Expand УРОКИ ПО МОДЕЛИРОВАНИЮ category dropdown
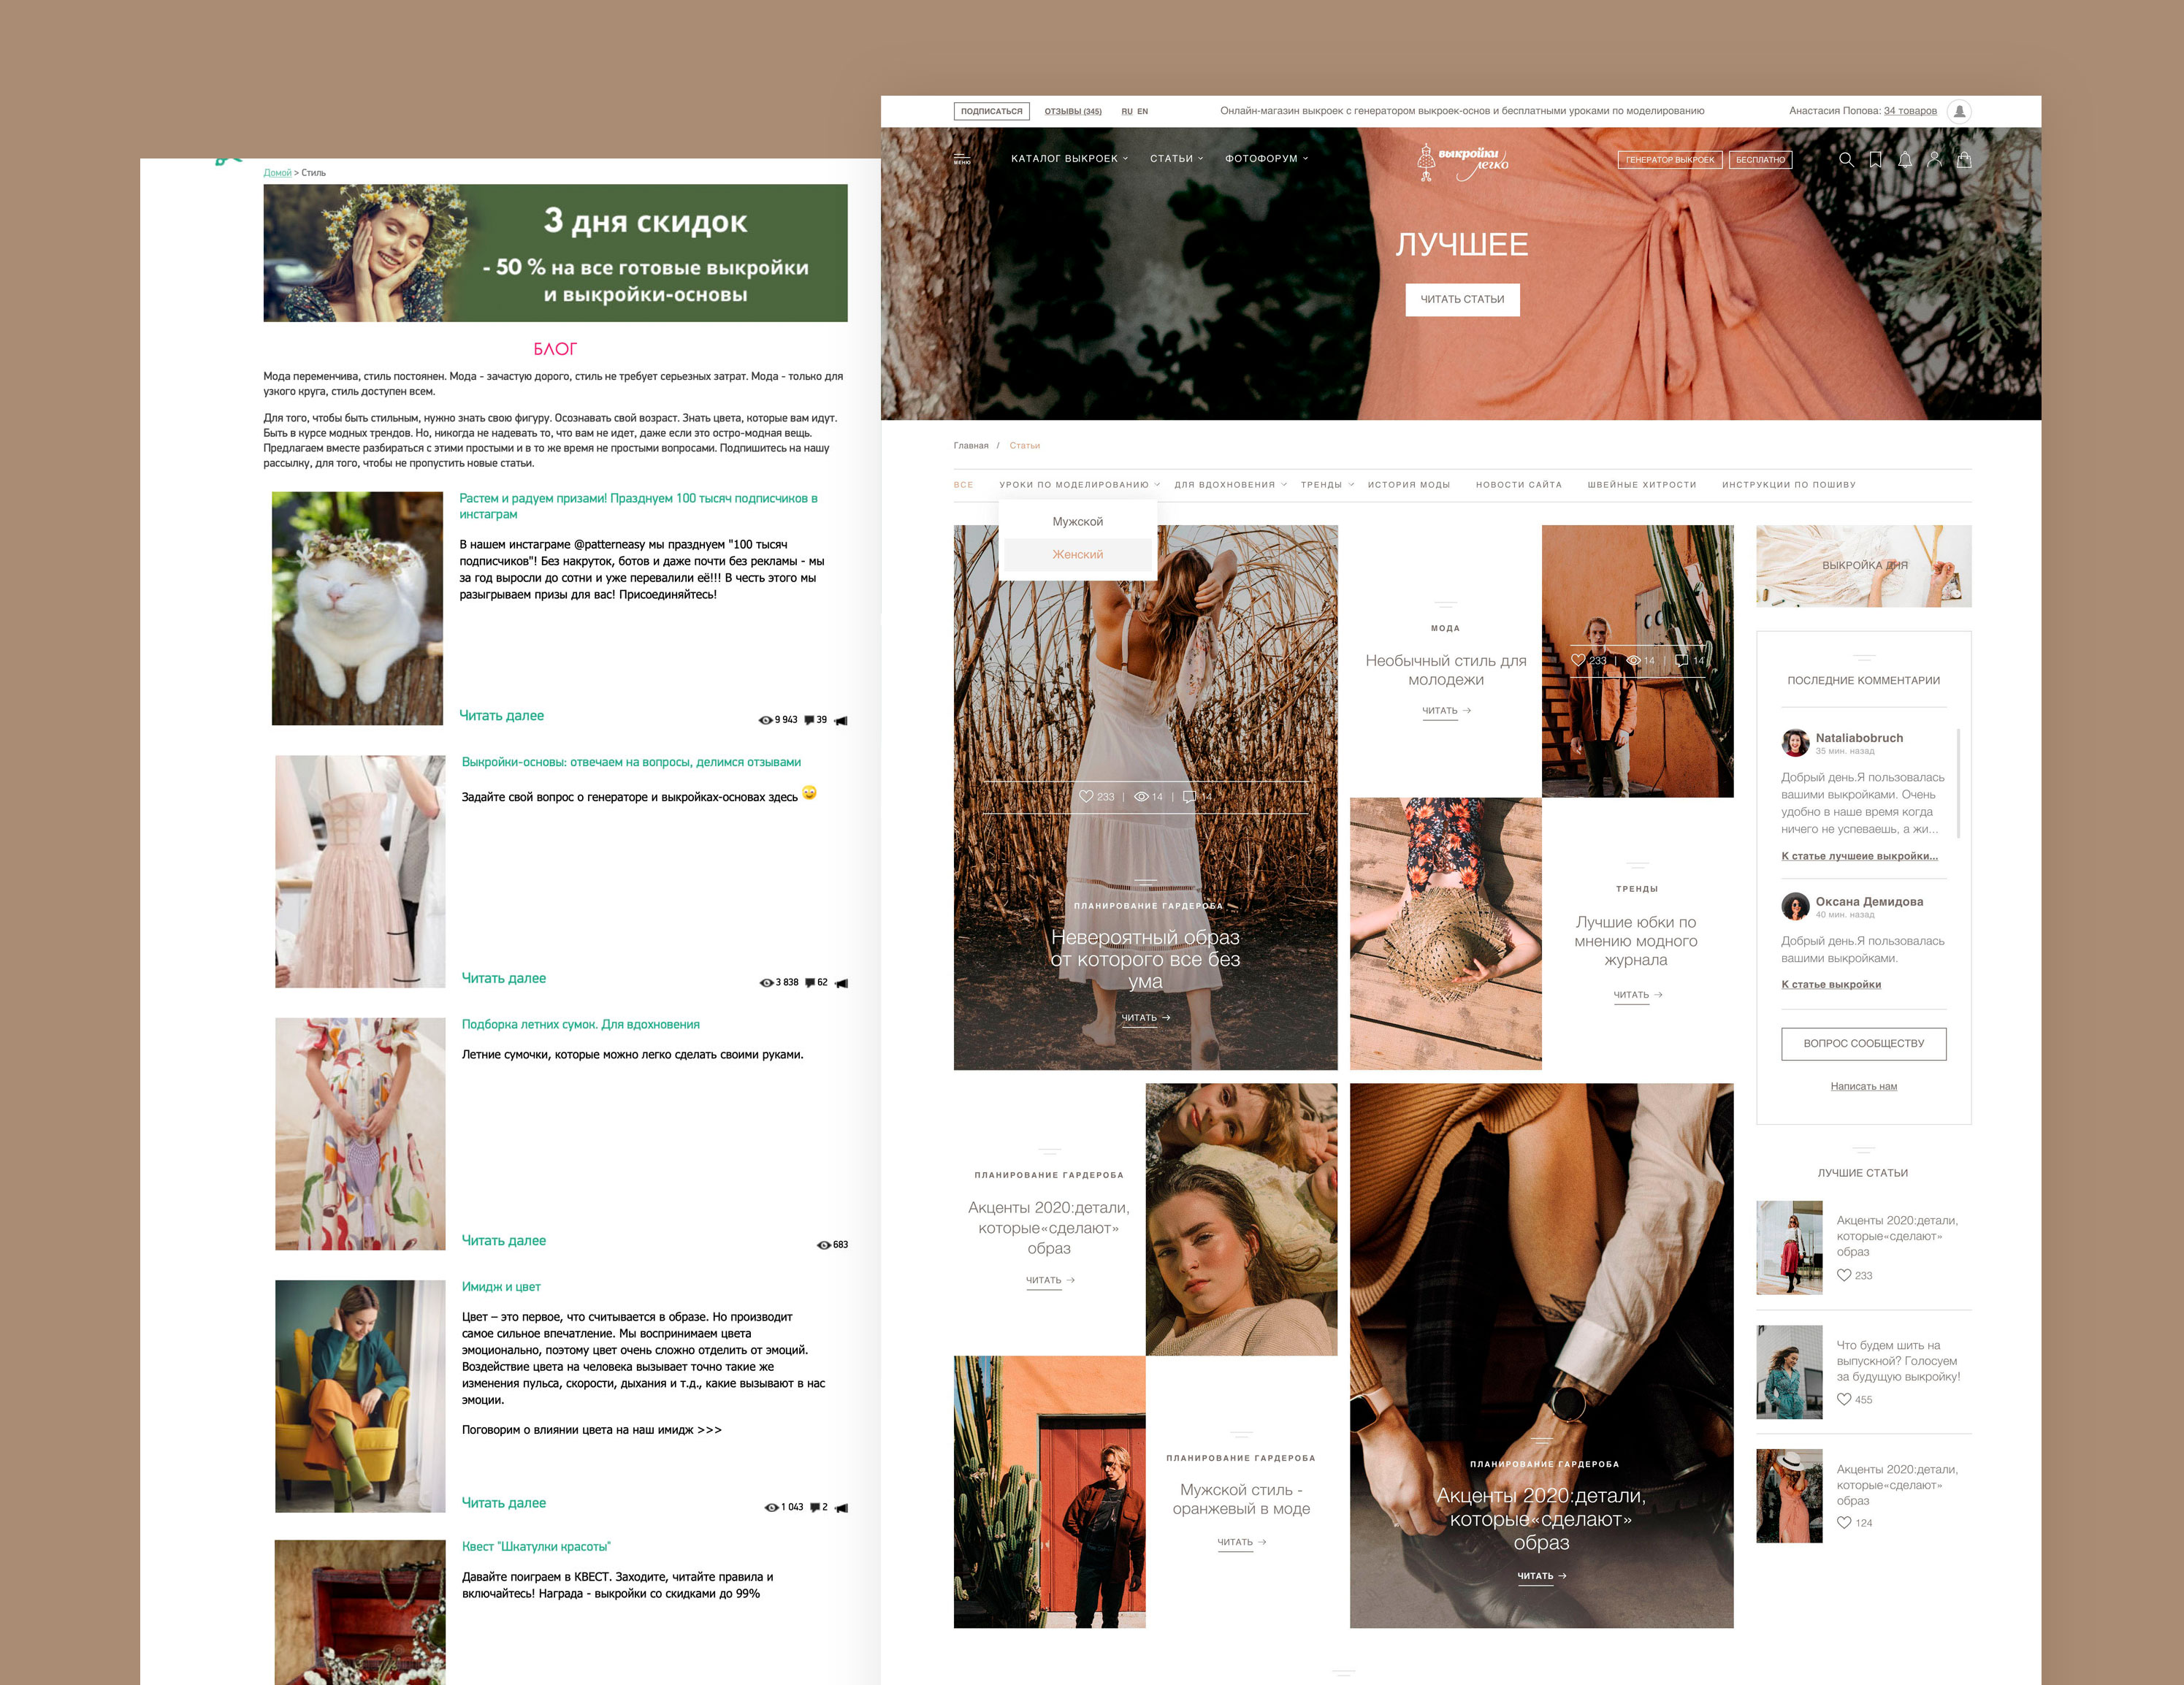The height and width of the screenshot is (1685, 2184). coord(1079,485)
